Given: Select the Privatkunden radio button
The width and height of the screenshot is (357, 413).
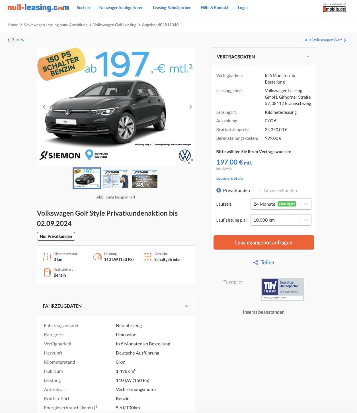Looking at the screenshot, I should (219, 190).
